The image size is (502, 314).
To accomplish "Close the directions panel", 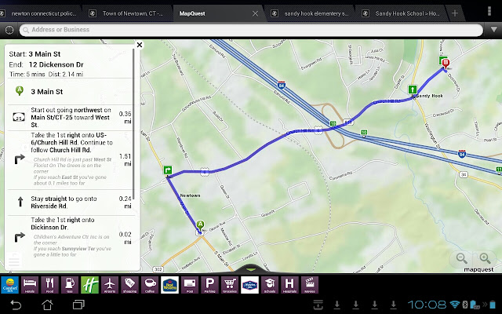I will tap(140, 45).
